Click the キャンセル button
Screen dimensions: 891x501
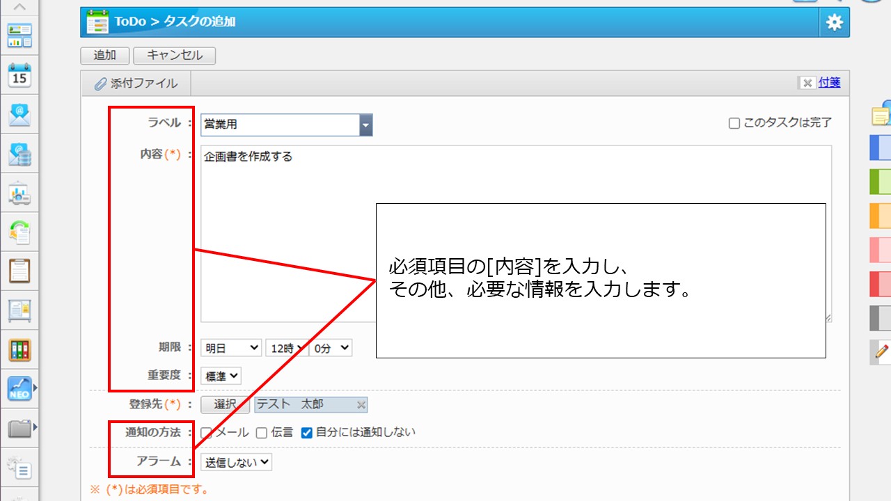175,56
